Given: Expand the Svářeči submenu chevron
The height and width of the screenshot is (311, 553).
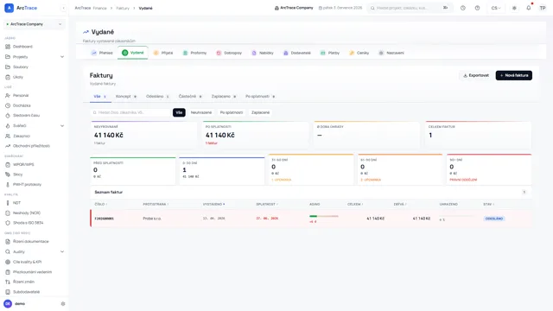Looking at the screenshot, I should click(62, 125).
